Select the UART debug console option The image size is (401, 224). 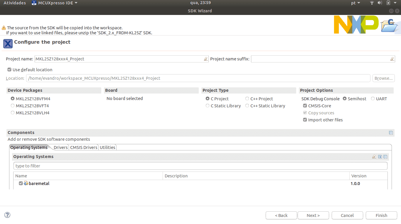[373, 99]
